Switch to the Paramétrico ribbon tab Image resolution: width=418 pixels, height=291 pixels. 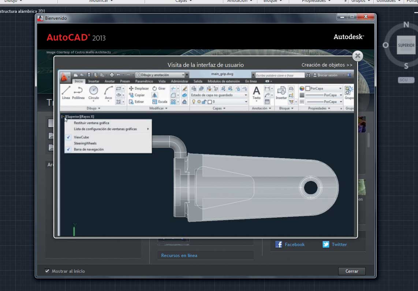[144, 81]
